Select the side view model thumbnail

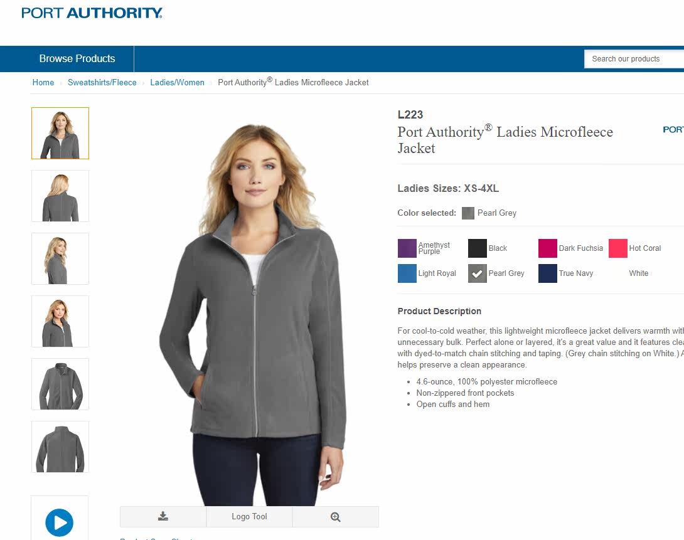click(60, 259)
